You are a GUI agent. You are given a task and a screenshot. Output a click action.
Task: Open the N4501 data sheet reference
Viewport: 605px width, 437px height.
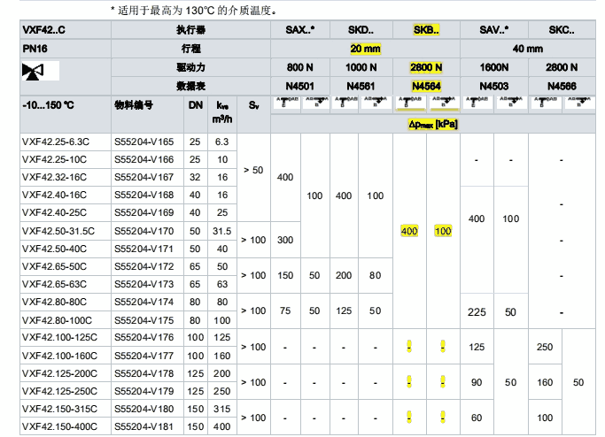point(299,86)
